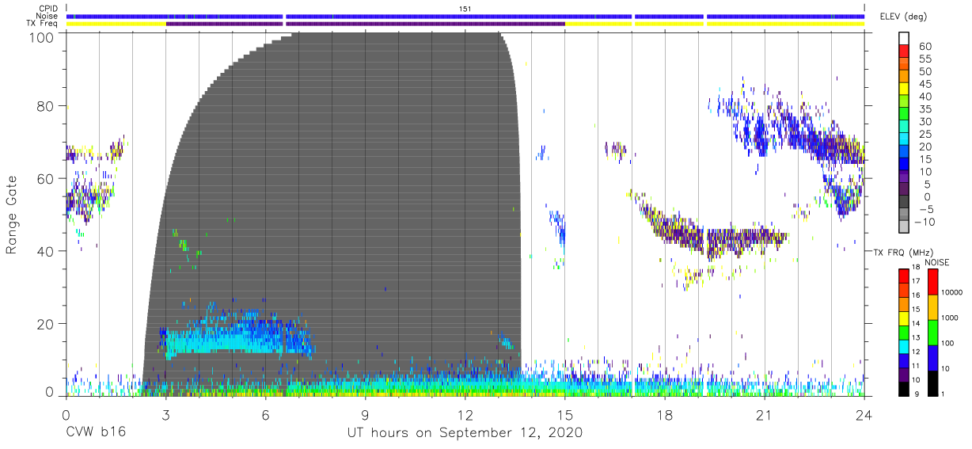Screen dimensions: 972x449
Task: Pick the orange swatch in the NOISE legend
Action: pyautogui.click(x=932, y=306)
